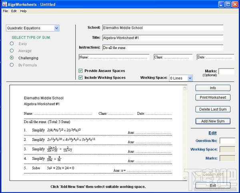Select the By Formula radio option
The image size is (240, 193).
tap(12, 65)
